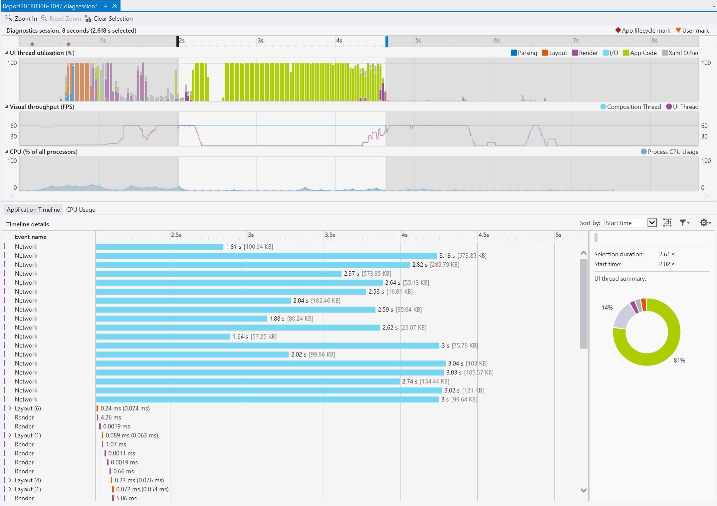Expand the Layout (4) event row
The width and height of the screenshot is (717, 506).
10,480
